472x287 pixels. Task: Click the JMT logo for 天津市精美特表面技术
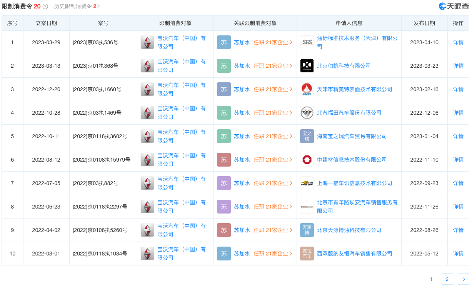click(x=307, y=89)
